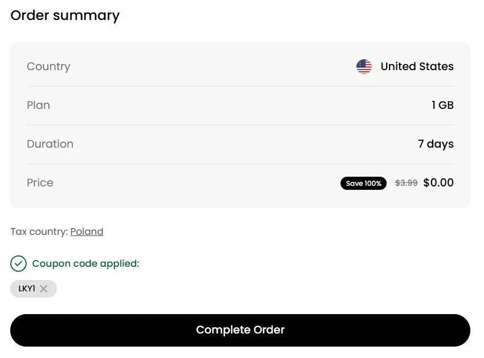Click the Duration row label

(50, 144)
